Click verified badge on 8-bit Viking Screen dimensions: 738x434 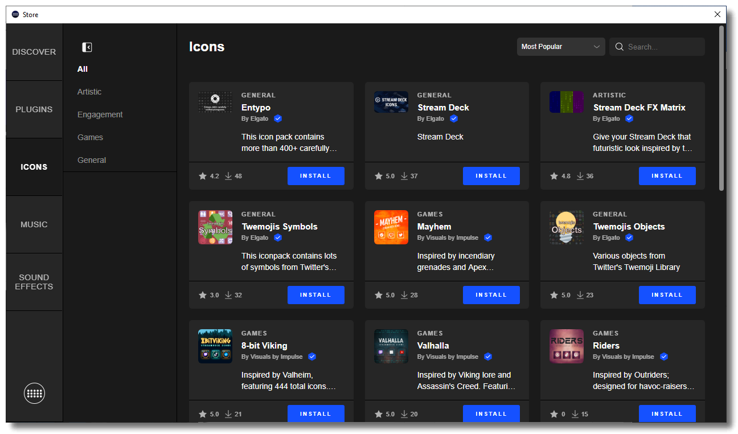point(312,357)
